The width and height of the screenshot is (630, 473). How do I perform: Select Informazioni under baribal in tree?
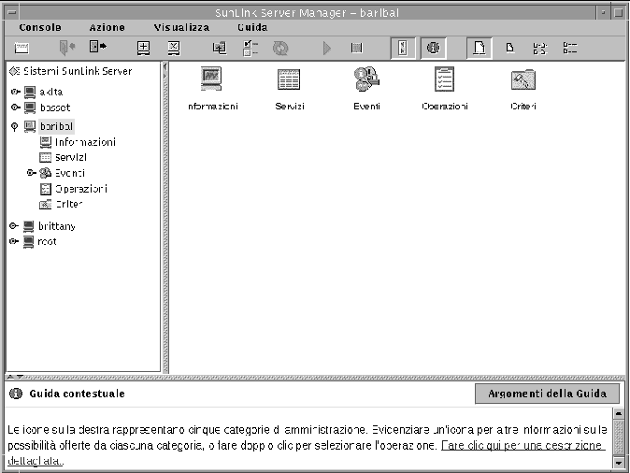(86, 142)
